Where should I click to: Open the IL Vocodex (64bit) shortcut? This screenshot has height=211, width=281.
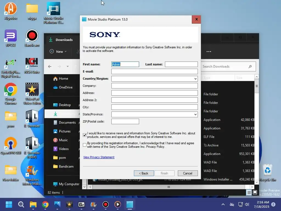pos(32,148)
